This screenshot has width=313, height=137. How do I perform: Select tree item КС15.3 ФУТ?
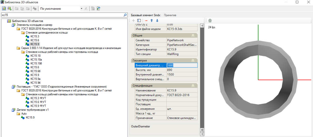coord(38,98)
